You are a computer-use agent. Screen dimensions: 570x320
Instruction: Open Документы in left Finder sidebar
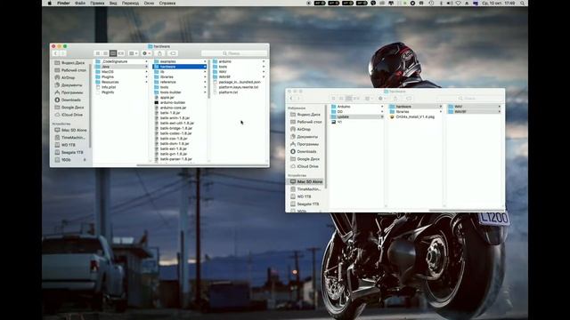point(70,85)
